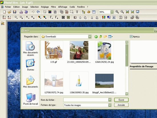This screenshot has height=118, width=157.
Task: Expand the Nom du fichier dropdown arrow
Action: (x=110, y=100)
